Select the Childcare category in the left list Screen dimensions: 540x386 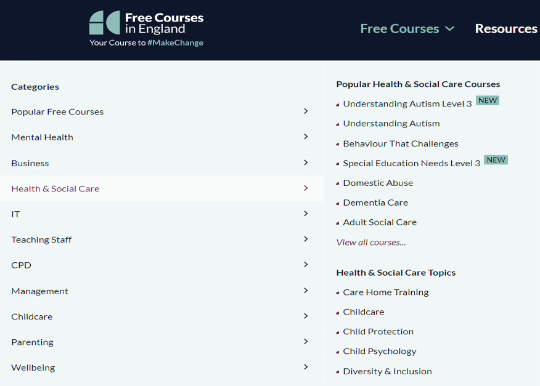click(x=32, y=316)
